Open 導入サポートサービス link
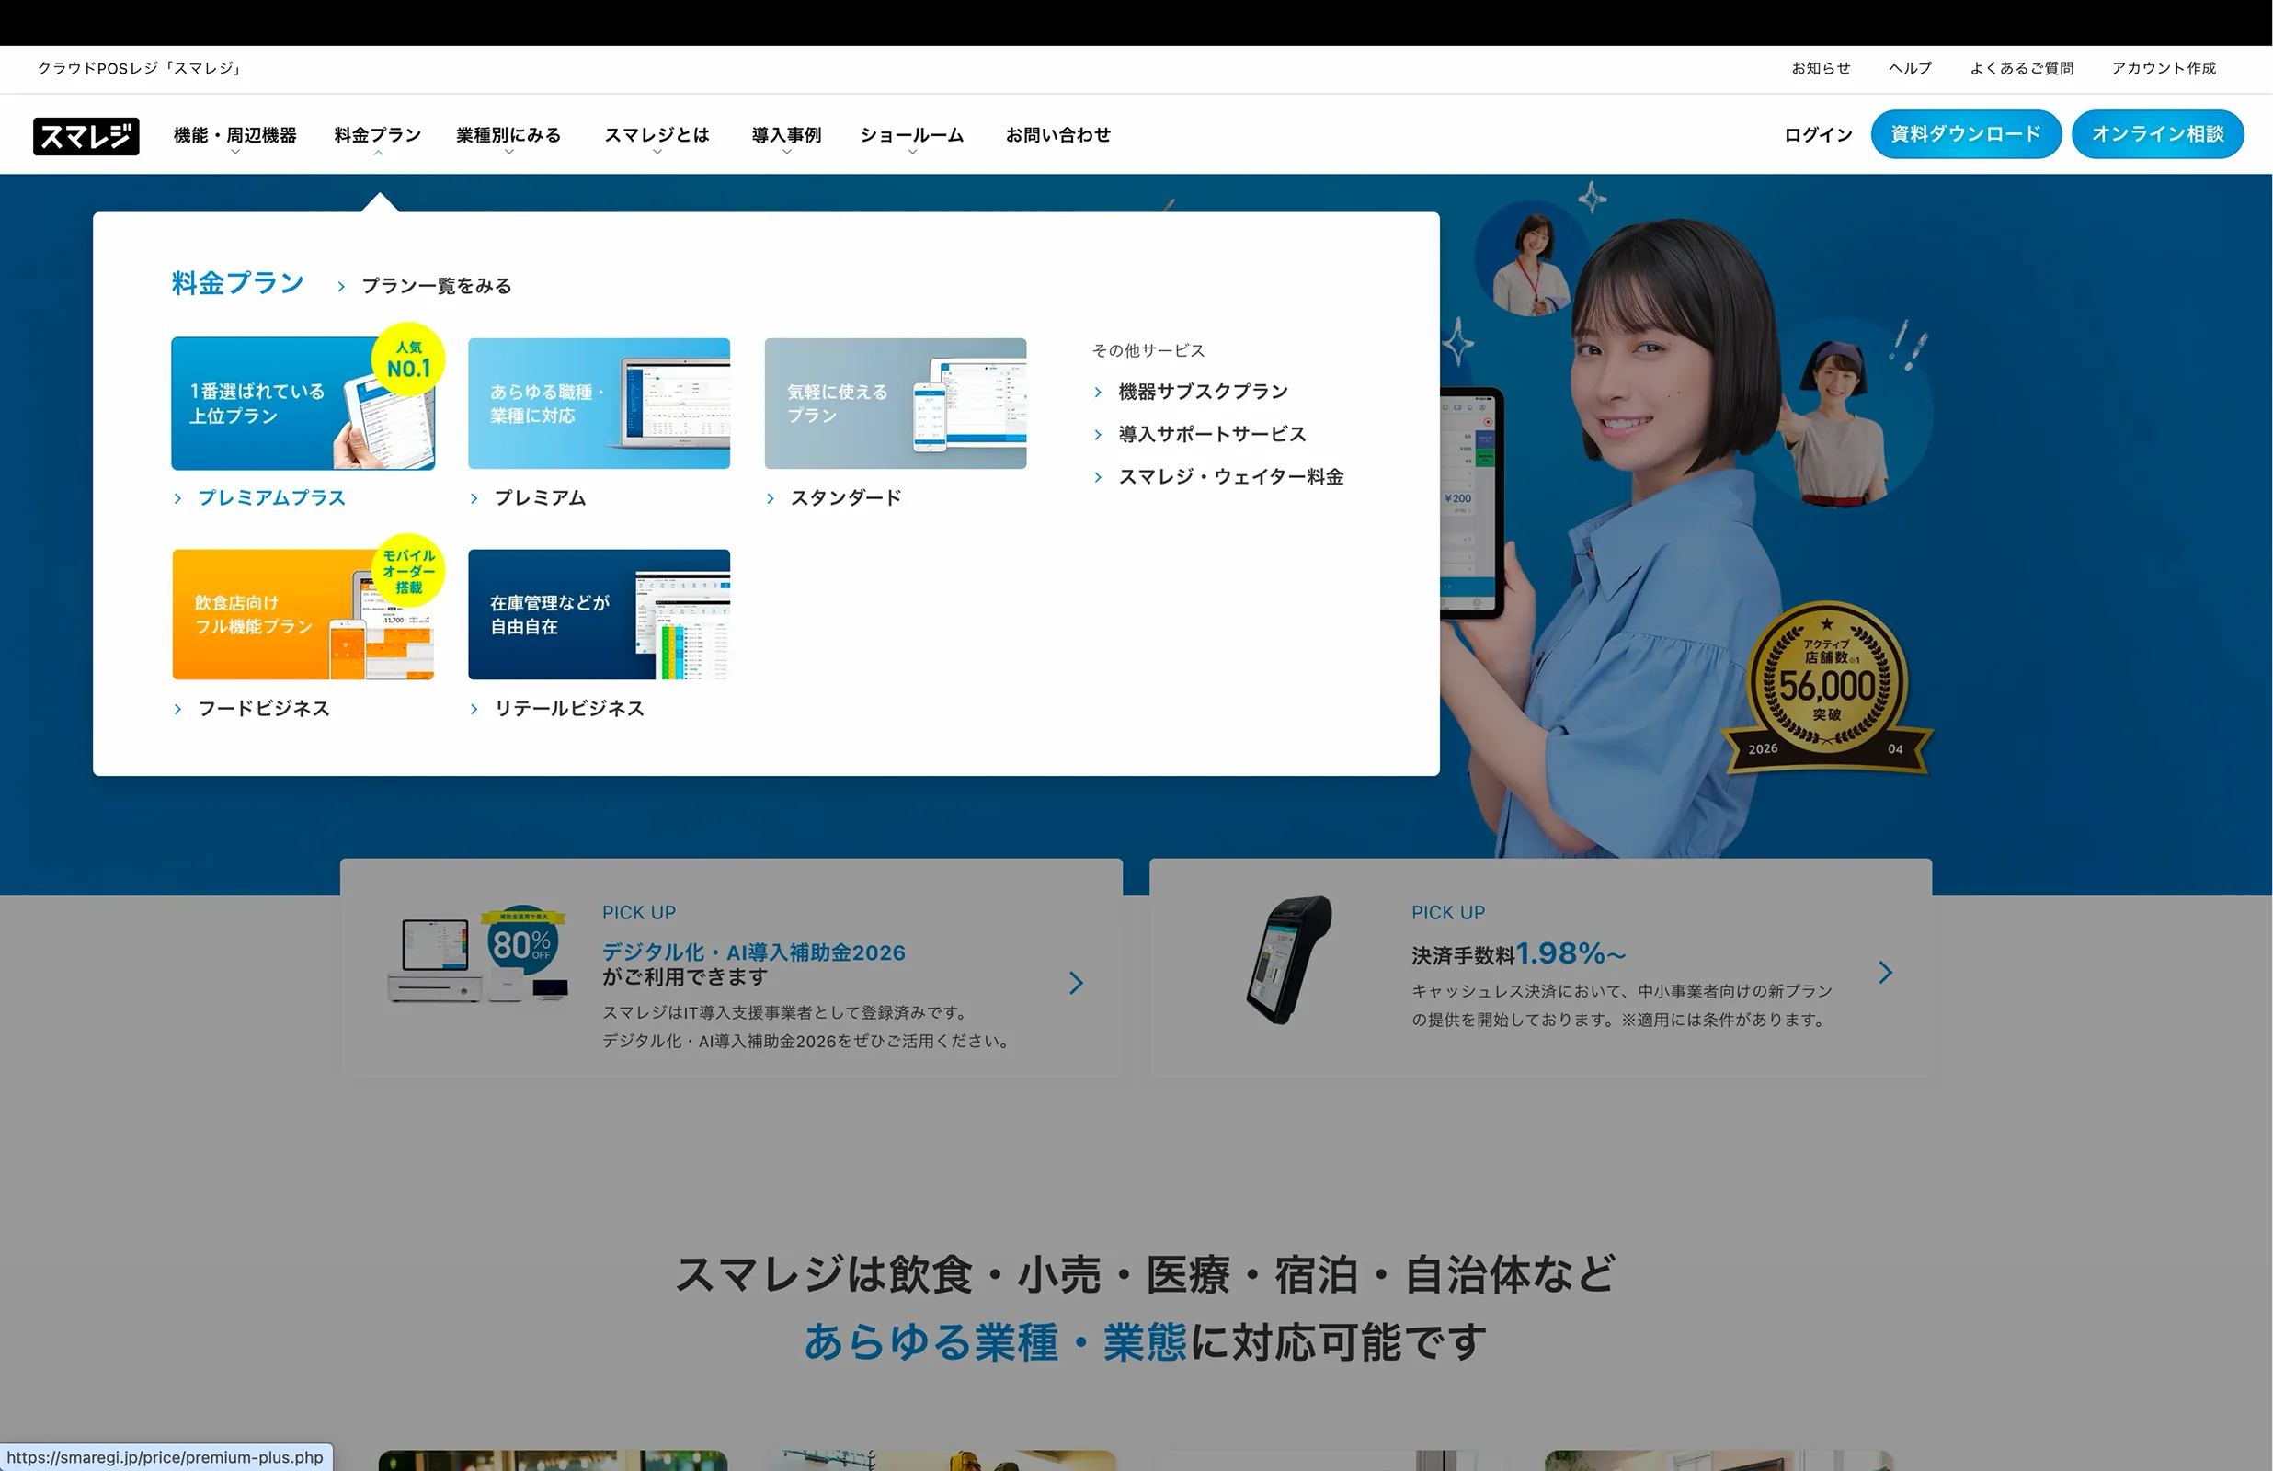 pyautogui.click(x=1212, y=435)
